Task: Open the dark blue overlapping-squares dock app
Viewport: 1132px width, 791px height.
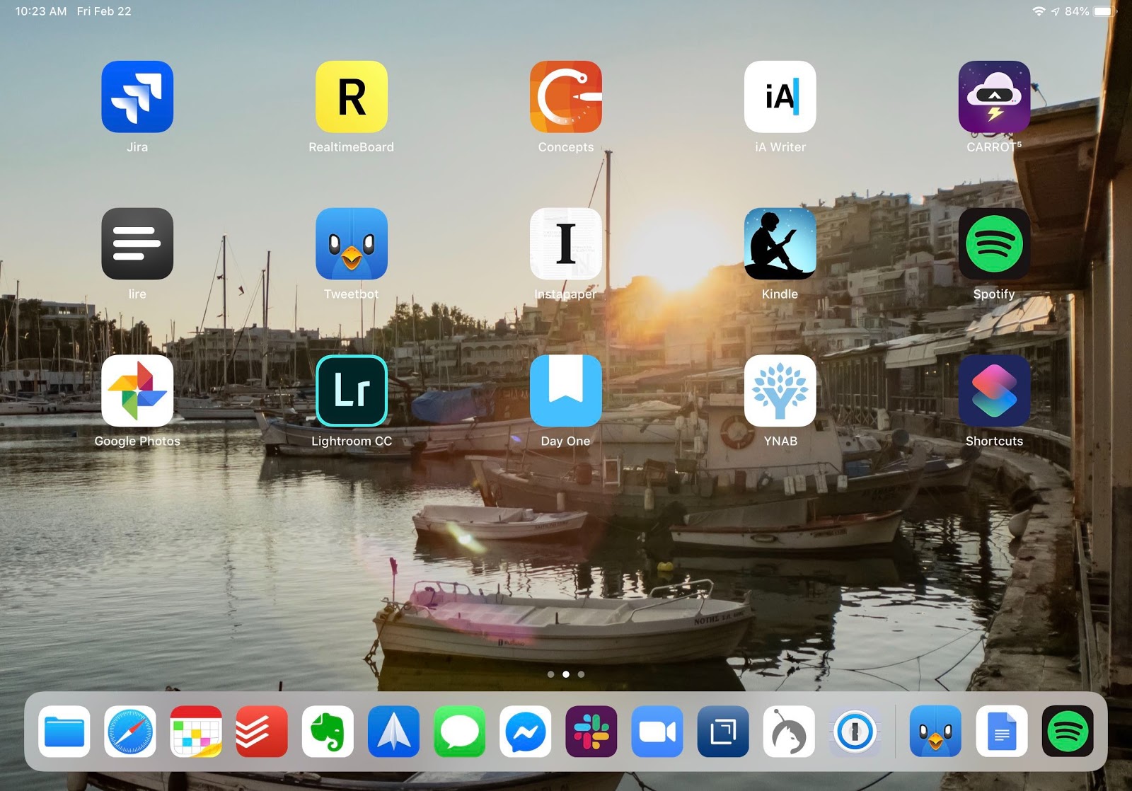Action: pyautogui.click(x=723, y=731)
